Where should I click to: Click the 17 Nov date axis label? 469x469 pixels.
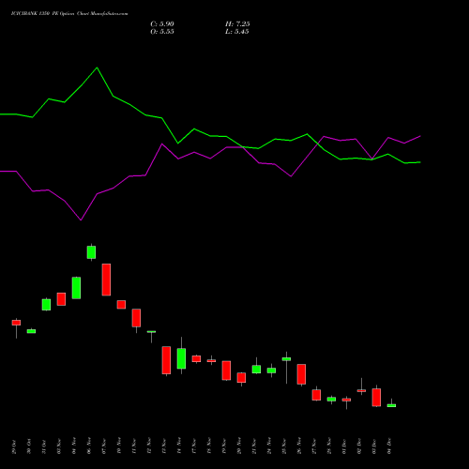[x=194, y=446]
